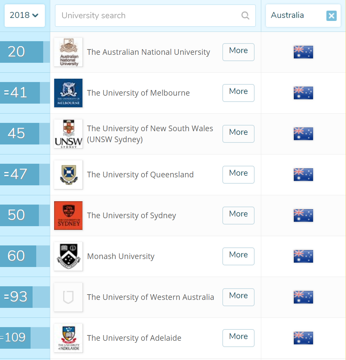346x360 pixels.
Task: Click the chevron next to 2018
Action: tap(35, 15)
